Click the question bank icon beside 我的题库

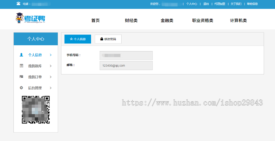tap(21, 66)
